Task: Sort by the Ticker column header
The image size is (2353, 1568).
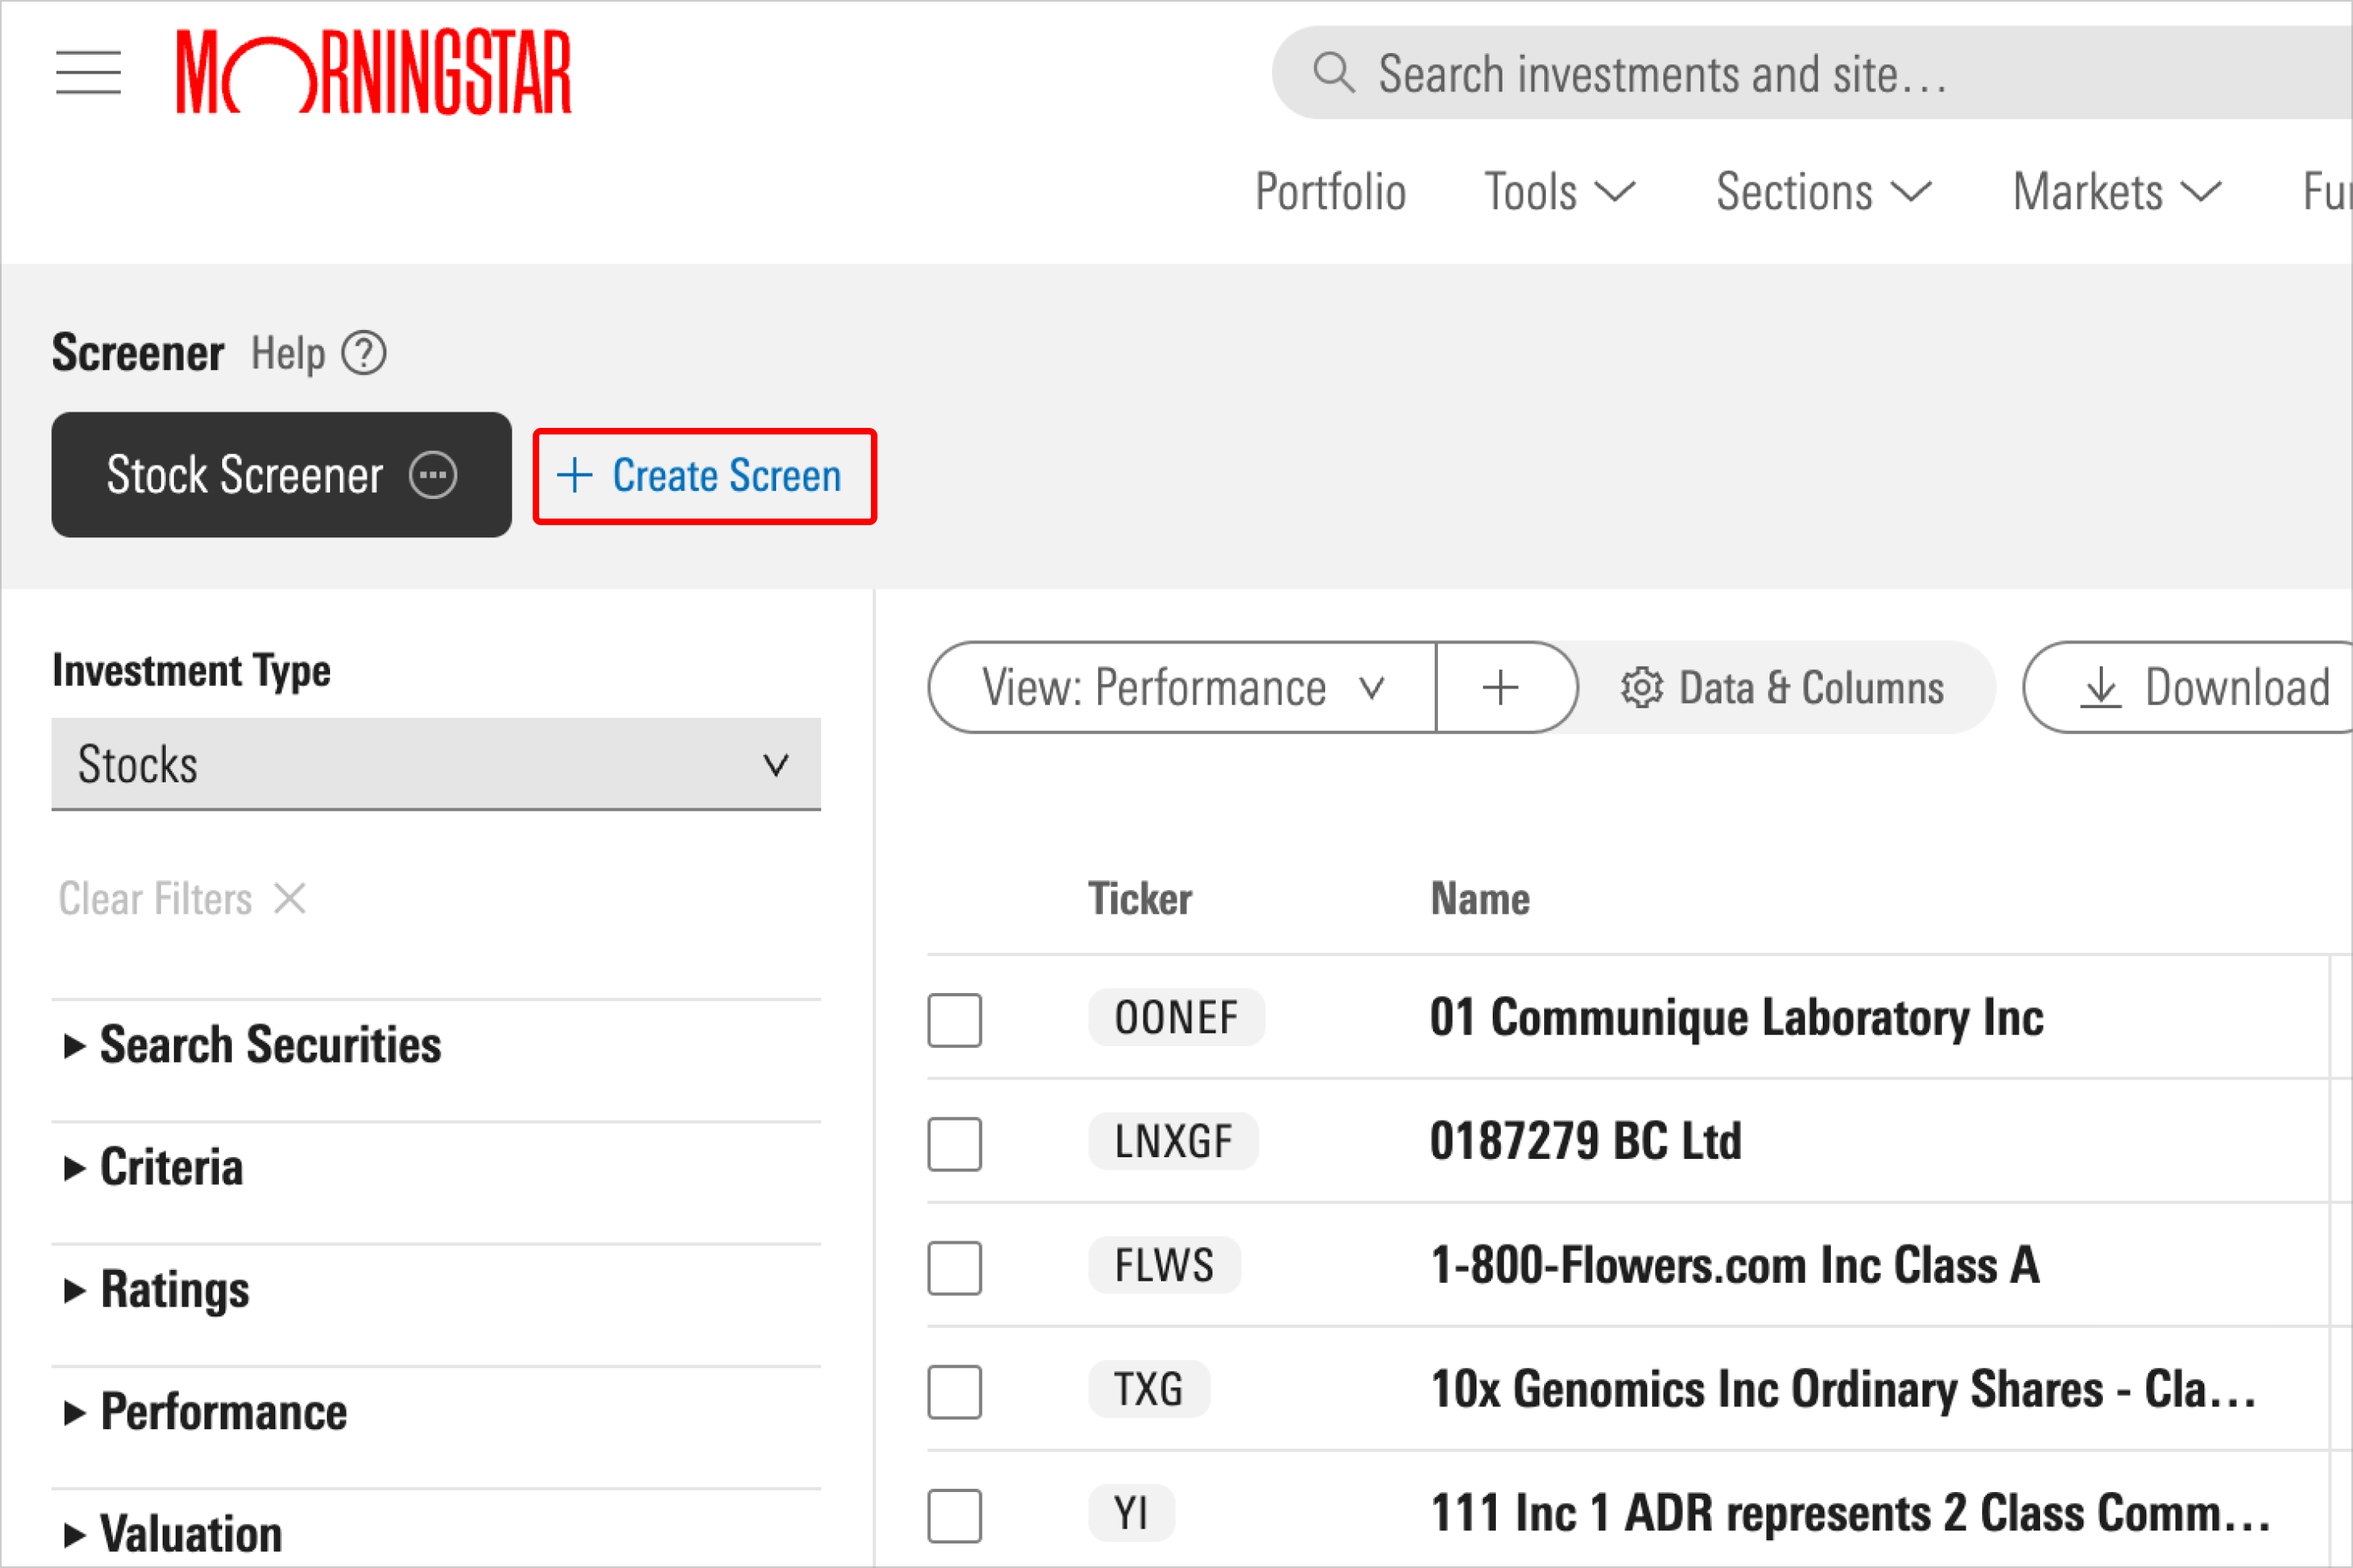Action: click(x=1141, y=898)
